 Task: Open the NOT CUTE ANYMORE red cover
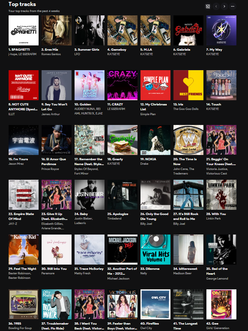tap(24, 85)
